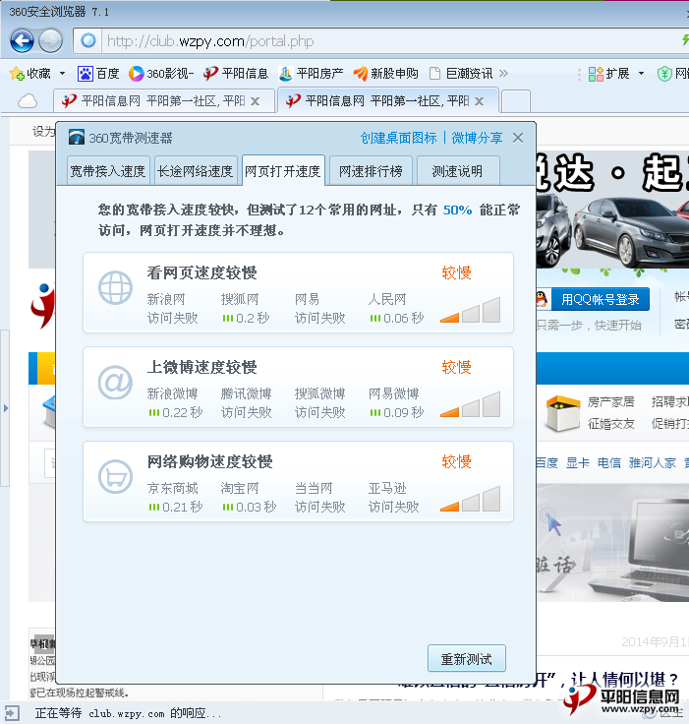
Task: Click the shopping cart icon for 网络购物
Action: (115, 476)
